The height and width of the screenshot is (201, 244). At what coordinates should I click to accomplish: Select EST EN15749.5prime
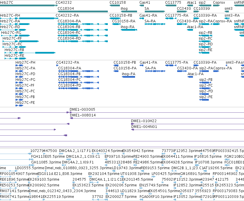tap(154, 185)
